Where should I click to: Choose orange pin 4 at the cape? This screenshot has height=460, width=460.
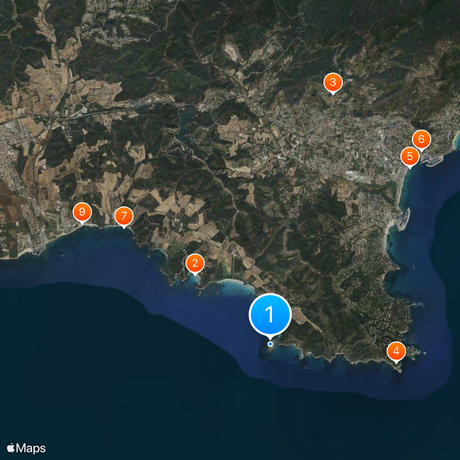[396, 352]
